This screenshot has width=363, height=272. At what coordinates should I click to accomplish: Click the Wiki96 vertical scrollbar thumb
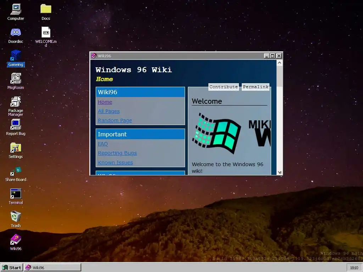[x=279, y=76]
